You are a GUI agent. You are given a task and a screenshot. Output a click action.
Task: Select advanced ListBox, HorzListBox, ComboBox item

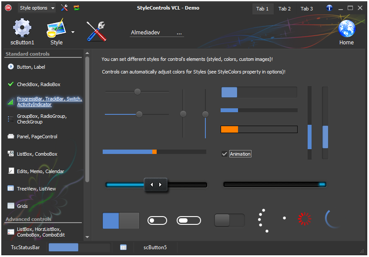[x=41, y=232]
